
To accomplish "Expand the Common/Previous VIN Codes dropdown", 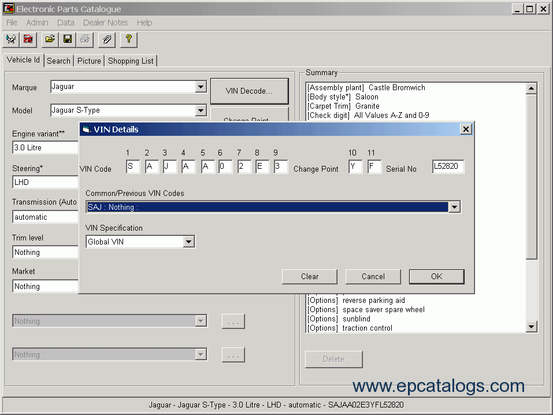I will (454, 207).
